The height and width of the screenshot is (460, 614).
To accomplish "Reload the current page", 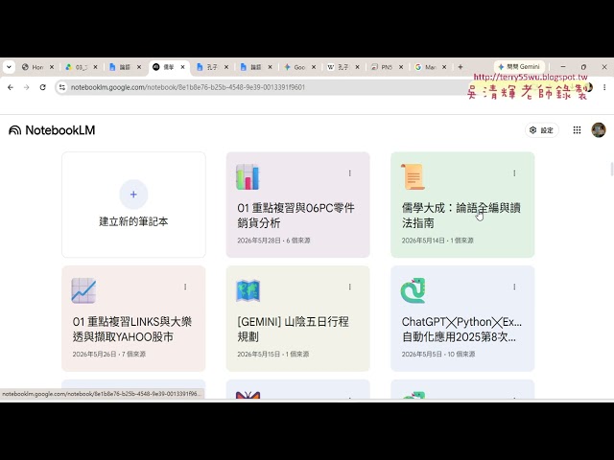I will [x=42, y=87].
